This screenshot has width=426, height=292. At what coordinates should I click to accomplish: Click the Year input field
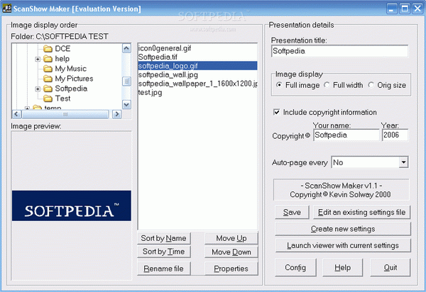tap(395, 135)
